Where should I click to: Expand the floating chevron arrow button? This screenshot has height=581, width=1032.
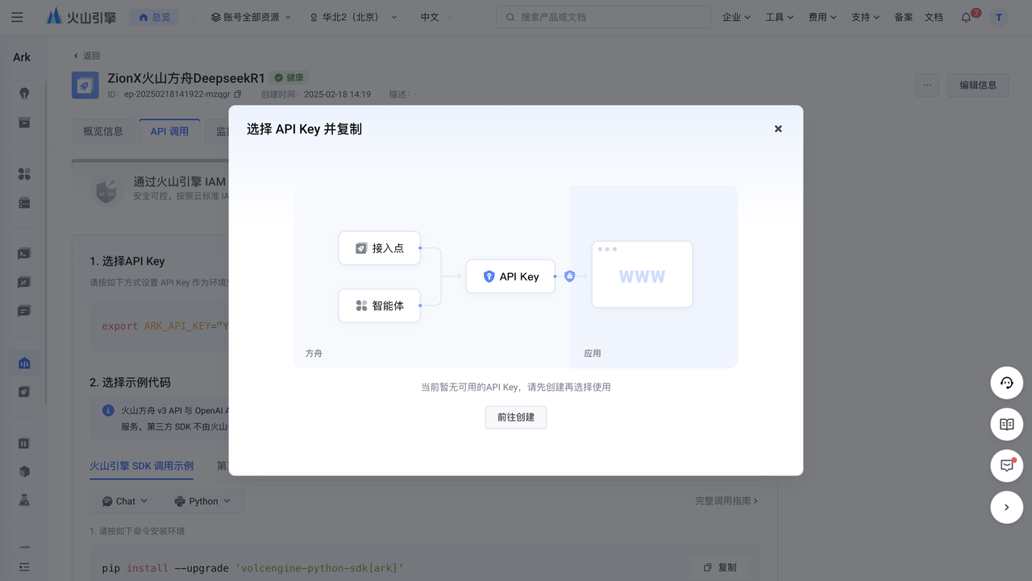(x=1006, y=508)
